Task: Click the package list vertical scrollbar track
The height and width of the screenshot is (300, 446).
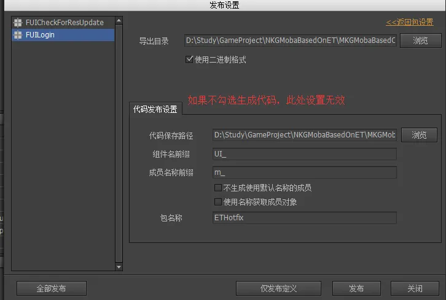Action: tap(119, 144)
